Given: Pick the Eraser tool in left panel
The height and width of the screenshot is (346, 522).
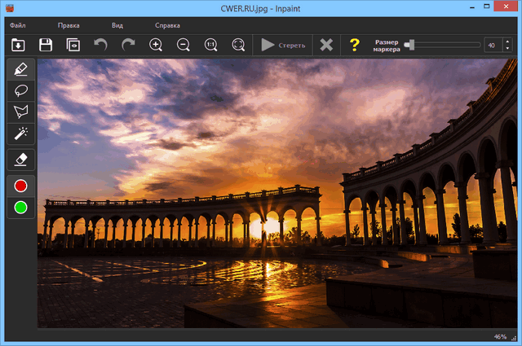Looking at the screenshot, I should coord(21,159).
